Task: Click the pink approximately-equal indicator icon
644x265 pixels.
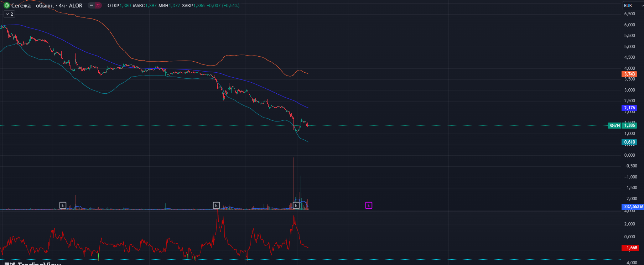Action: pos(98,5)
